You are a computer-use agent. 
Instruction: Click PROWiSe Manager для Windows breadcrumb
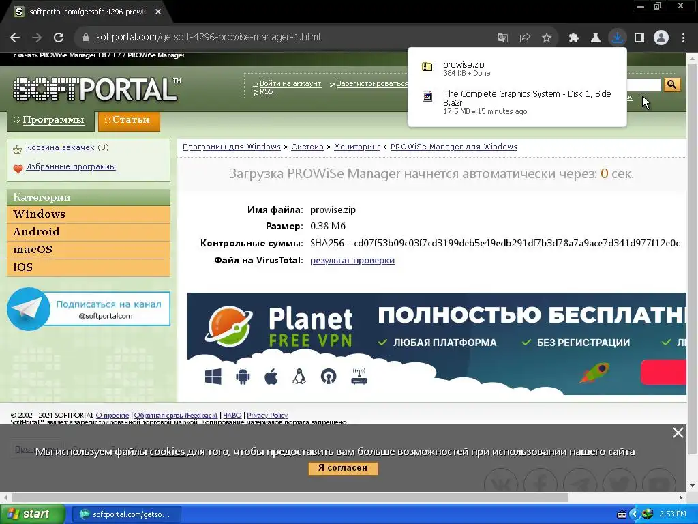point(453,147)
